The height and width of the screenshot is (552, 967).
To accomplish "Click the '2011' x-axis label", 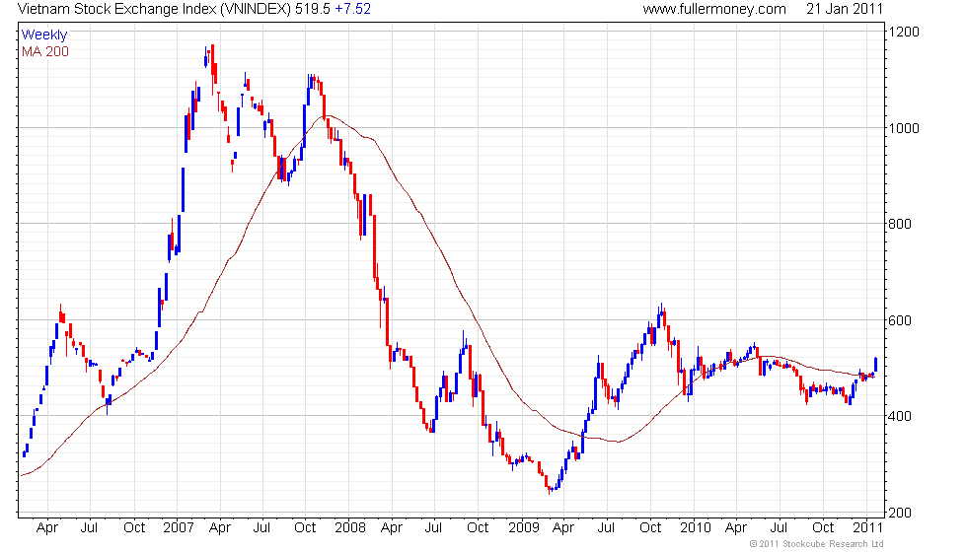I will (867, 528).
